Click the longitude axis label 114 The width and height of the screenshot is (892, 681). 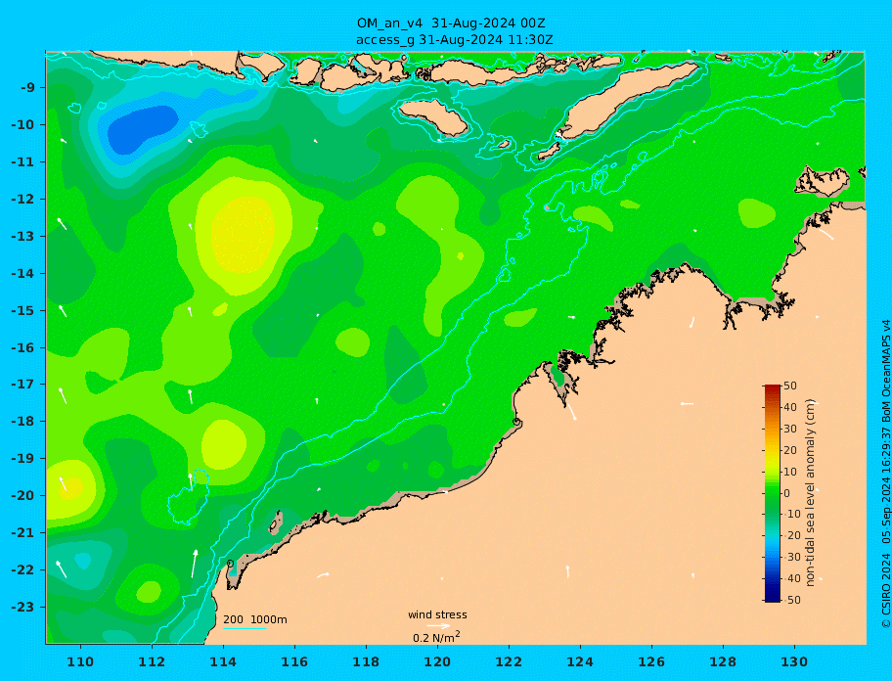point(223,662)
